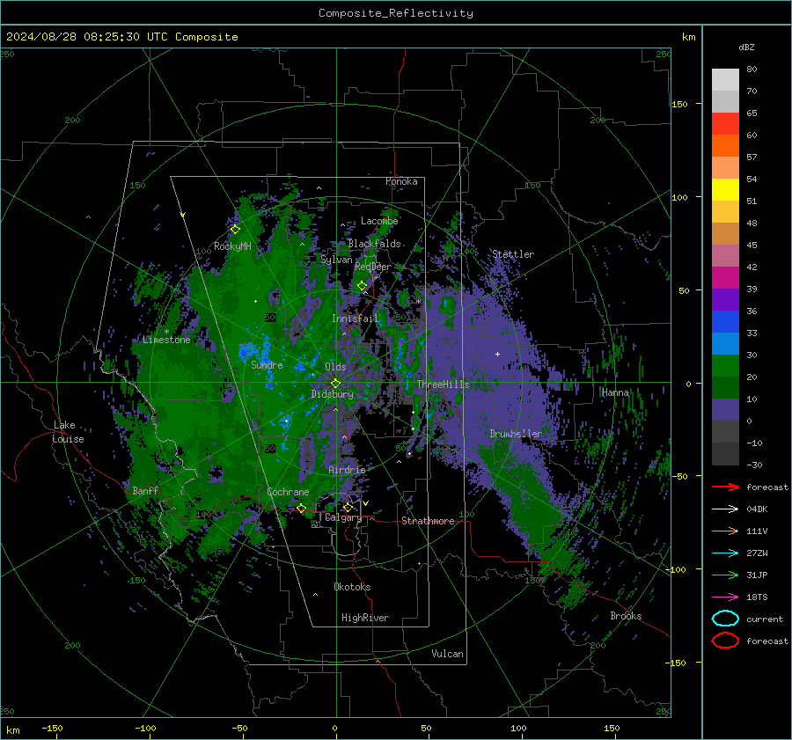Click the Calgary city label

point(343,517)
